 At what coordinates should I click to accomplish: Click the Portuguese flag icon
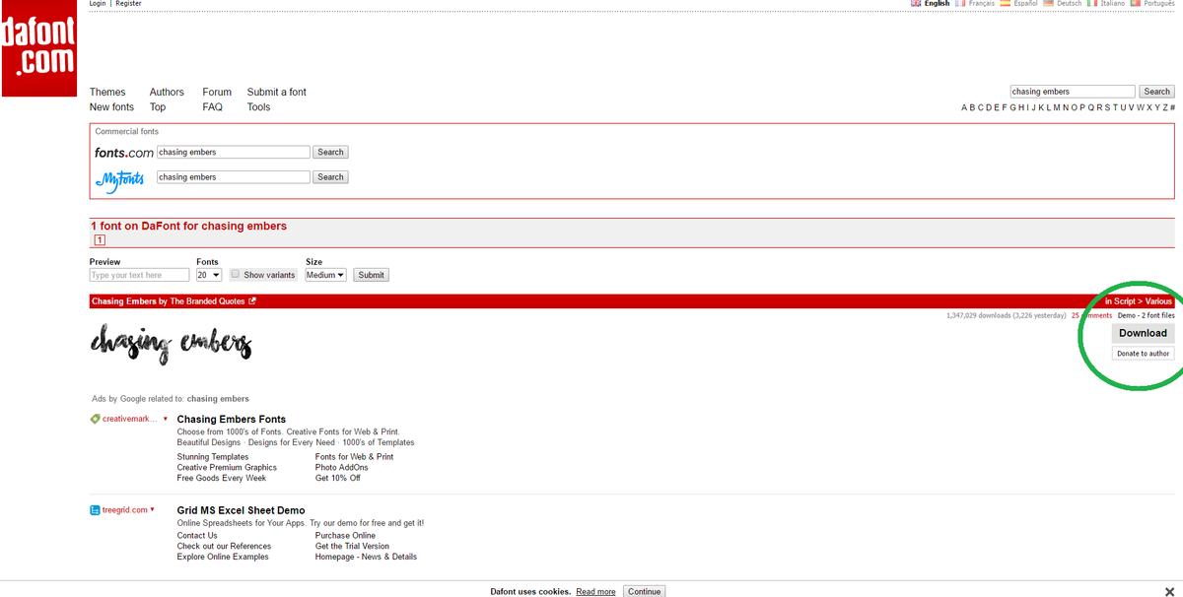[1136, 4]
